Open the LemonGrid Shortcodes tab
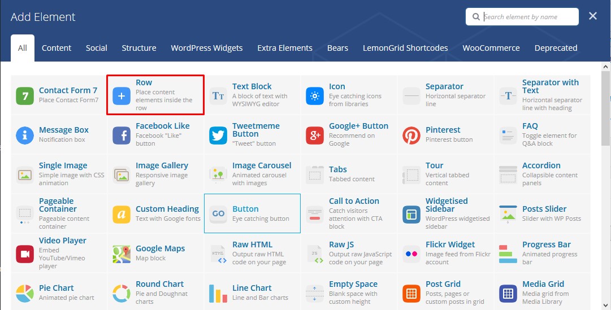611x310 pixels. 405,48
